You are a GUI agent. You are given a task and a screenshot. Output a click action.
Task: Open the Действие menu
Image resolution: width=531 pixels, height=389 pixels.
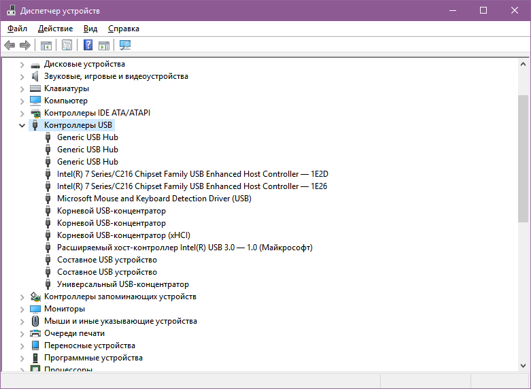pos(56,29)
